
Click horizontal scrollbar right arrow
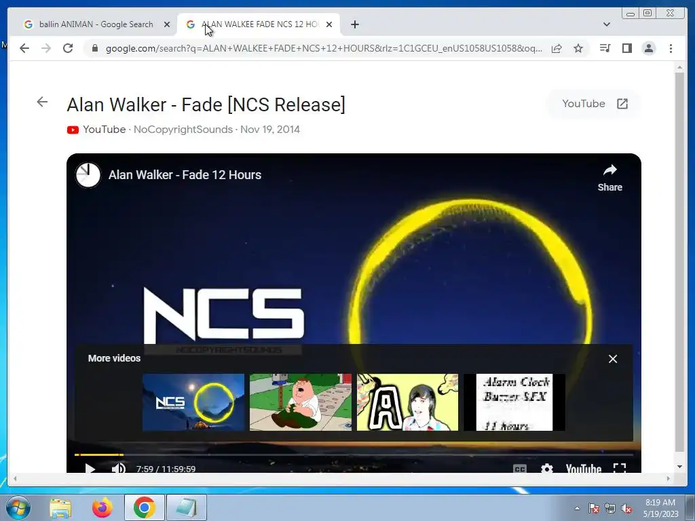[x=669, y=478]
